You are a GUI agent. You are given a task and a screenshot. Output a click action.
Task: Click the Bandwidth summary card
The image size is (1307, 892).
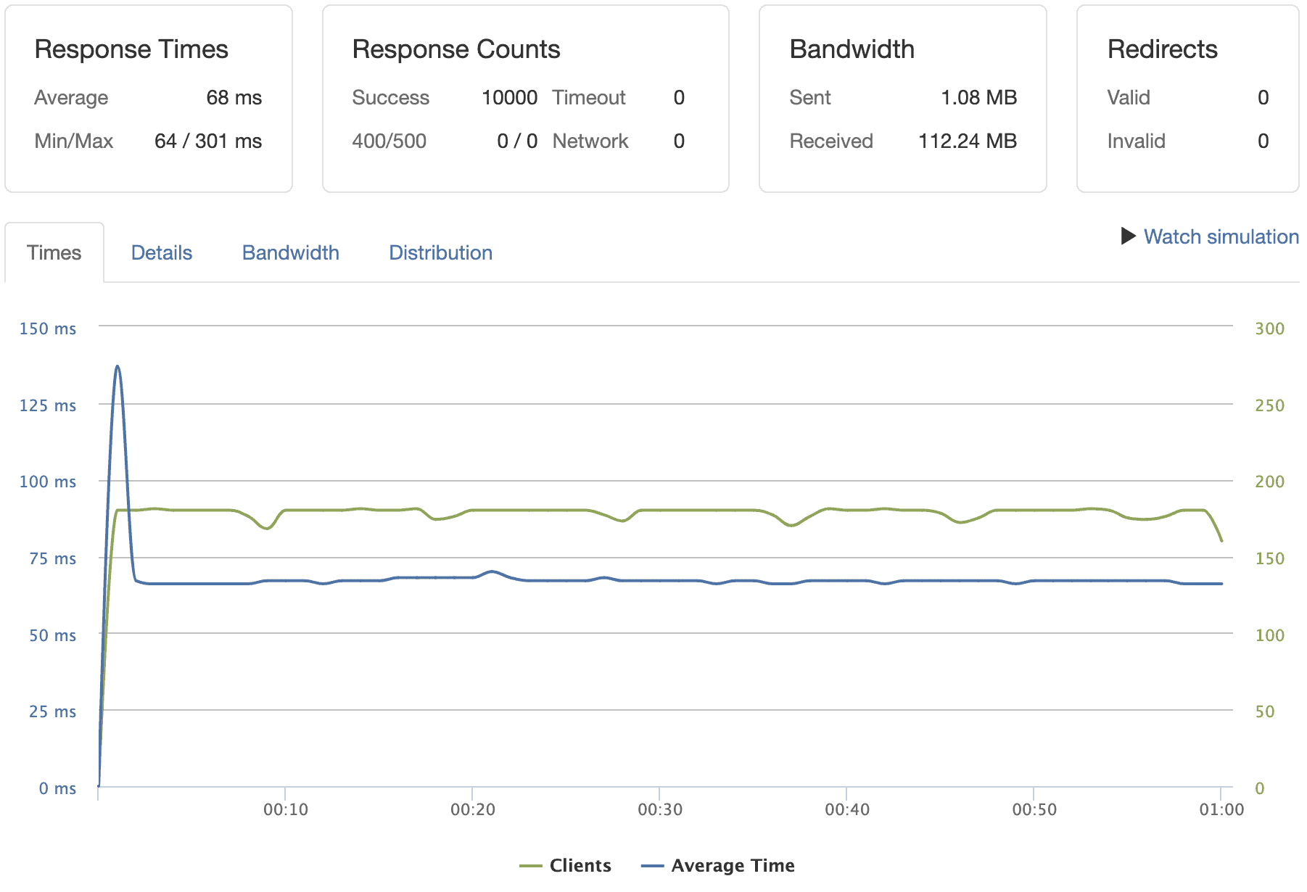click(x=902, y=98)
